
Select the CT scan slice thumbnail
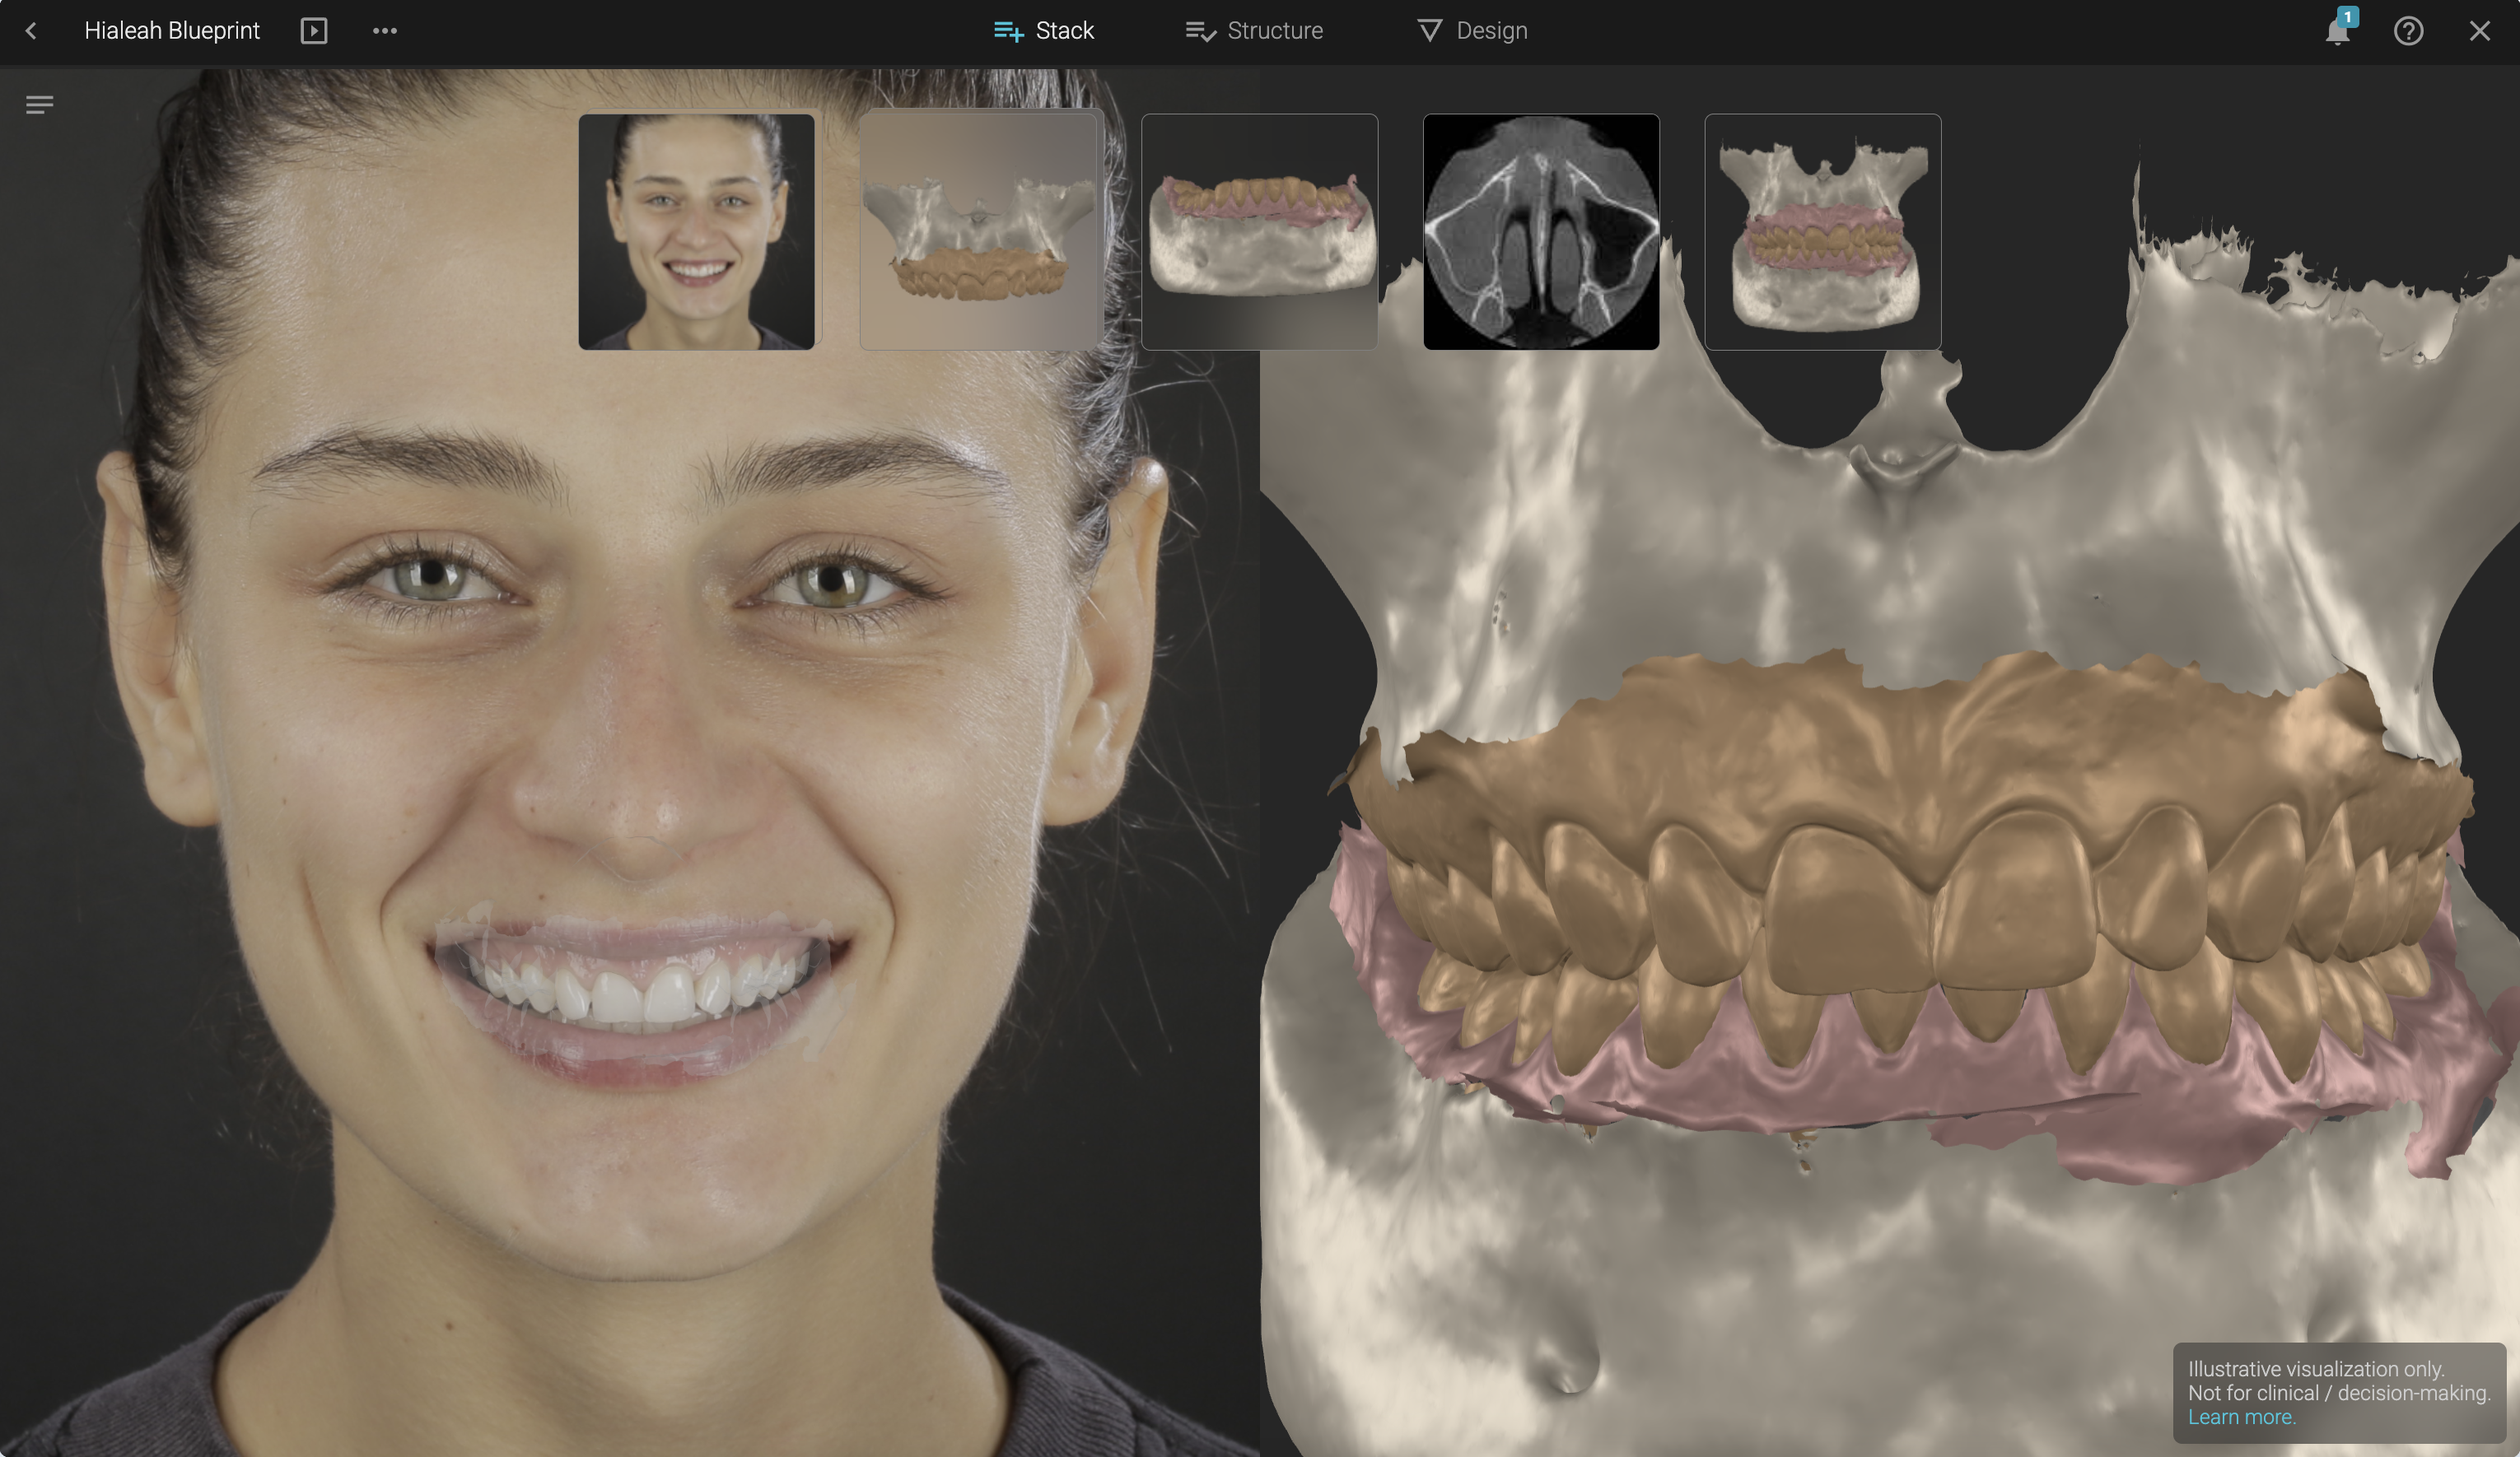coord(1541,232)
